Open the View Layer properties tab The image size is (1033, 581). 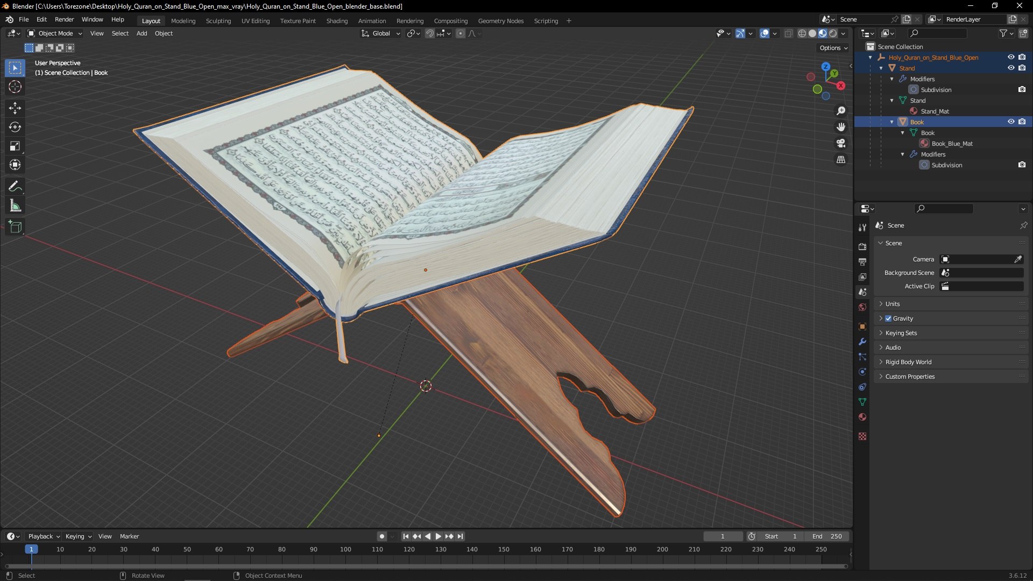(862, 277)
